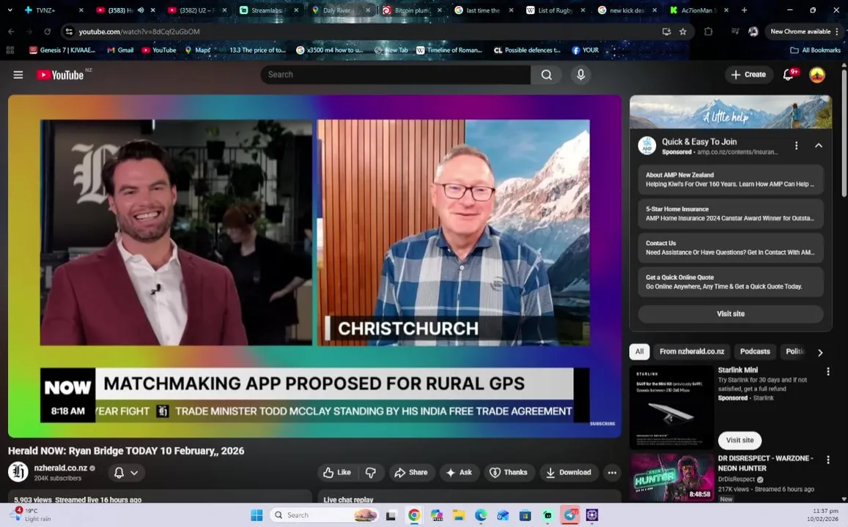Open Microsoft Store from taskbar

(525, 515)
